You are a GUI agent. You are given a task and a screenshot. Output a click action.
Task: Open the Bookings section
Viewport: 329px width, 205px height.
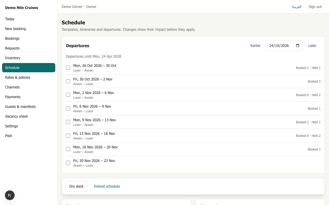(29, 38)
